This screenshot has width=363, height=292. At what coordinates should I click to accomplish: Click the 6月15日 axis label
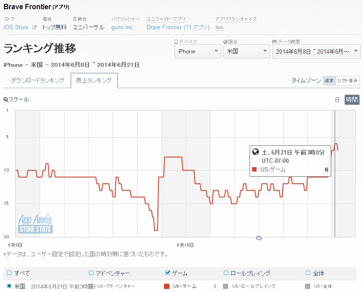[x=185, y=245]
